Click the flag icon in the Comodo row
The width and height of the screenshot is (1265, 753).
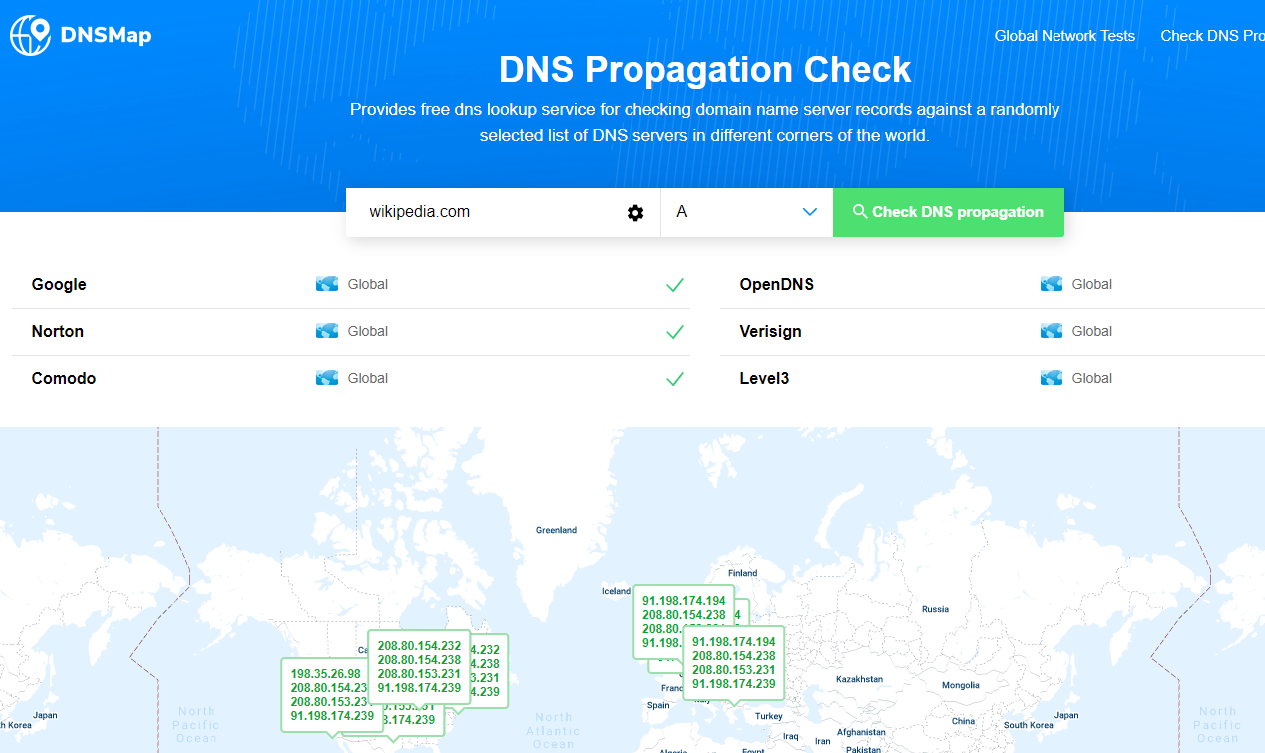click(327, 377)
